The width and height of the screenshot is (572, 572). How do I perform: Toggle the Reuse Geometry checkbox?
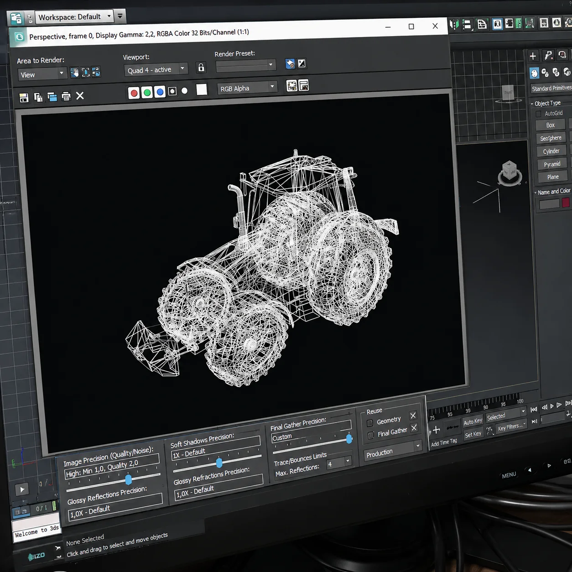coord(370,423)
